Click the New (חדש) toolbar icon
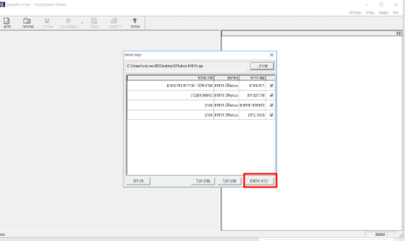405x241 pixels. (x=7, y=21)
